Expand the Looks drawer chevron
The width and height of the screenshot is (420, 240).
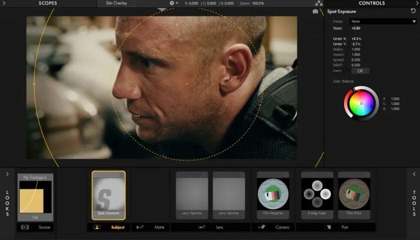pos(7,174)
